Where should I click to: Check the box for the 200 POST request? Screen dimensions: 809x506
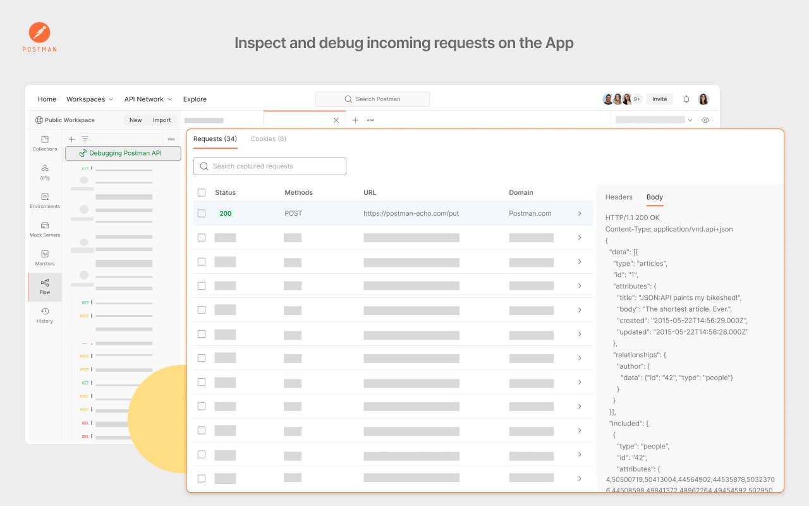coord(202,214)
